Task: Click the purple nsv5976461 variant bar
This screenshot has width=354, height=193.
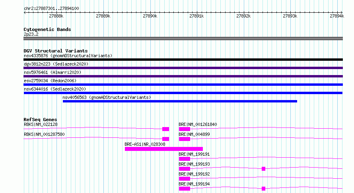Action: tap(183, 76)
